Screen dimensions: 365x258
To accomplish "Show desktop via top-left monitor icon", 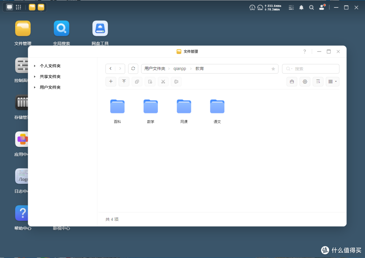I will [x=9, y=7].
